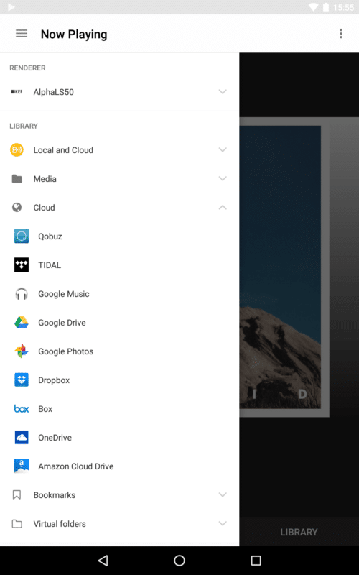Click the TIDAL logo icon

click(x=22, y=264)
